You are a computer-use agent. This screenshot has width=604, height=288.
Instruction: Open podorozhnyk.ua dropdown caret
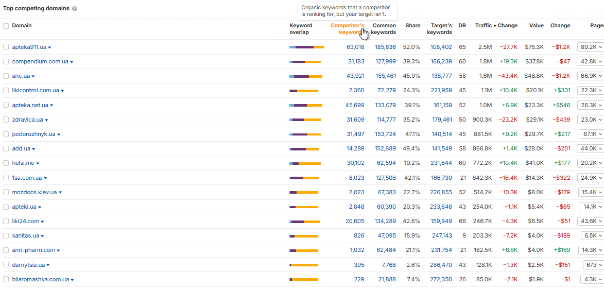59,134
